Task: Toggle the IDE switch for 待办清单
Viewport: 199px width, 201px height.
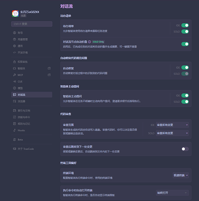Action: [185, 25]
